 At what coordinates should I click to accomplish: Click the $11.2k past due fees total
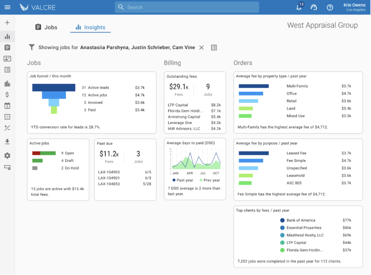click(109, 154)
